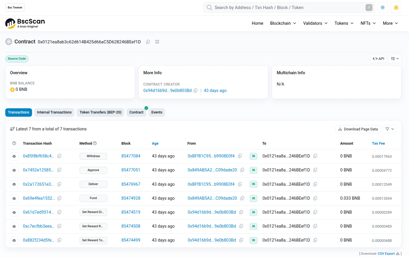Switch the site theme with the sun icon
Image resolution: width=409 pixels, height=257 pixels.
[x=382, y=8]
